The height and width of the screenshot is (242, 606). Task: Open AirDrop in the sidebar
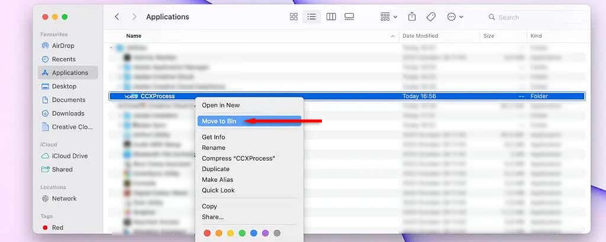click(x=63, y=45)
